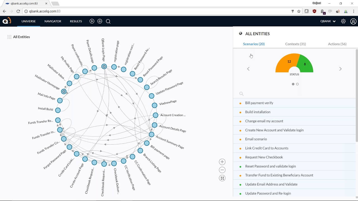Image resolution: width=358 pixels, height=201 pixels.
Task: Click the play/run icon in top navigation
Action: (x=92, y=21)
